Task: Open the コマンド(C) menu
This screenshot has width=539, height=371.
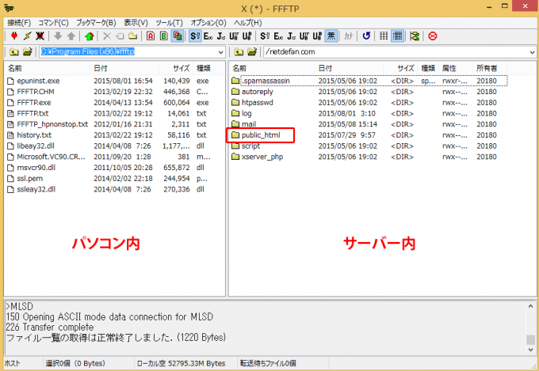Action: point(53,23)
